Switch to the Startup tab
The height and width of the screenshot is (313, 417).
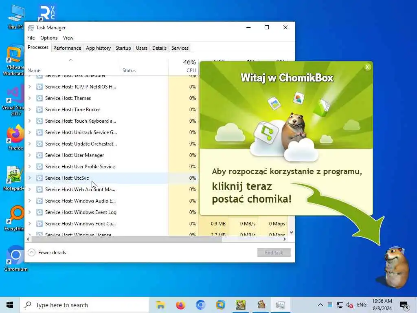point(123,48)
